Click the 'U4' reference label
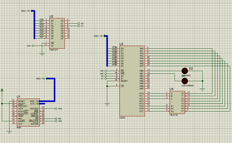Image resolution: width=232 pixels, height=143 pixels. (171, 89)
